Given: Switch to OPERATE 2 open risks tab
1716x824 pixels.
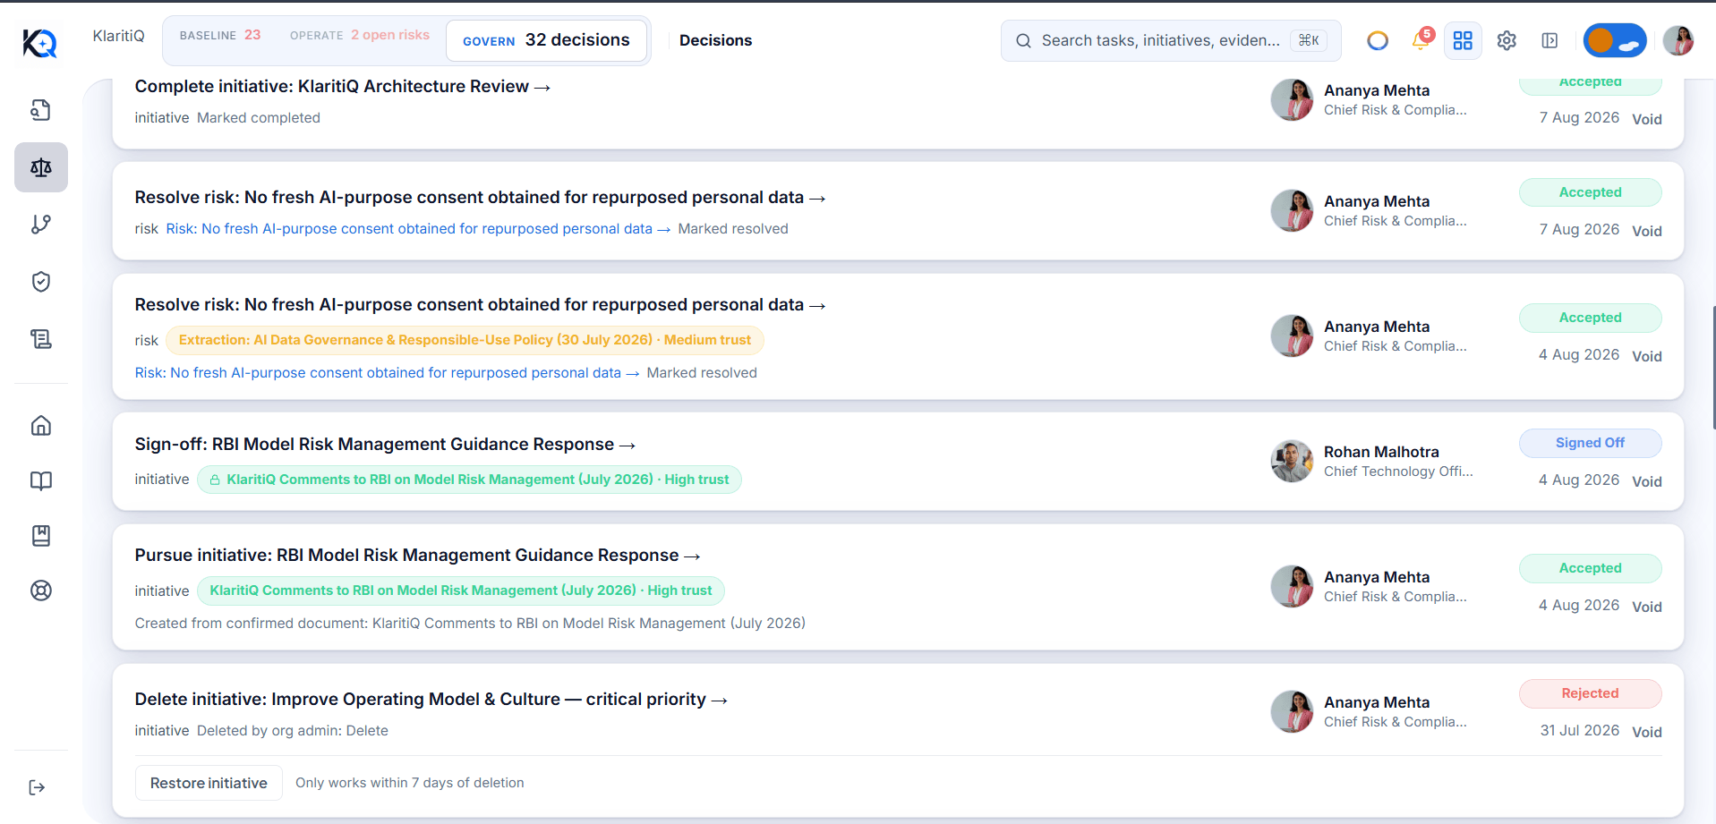Looking at the screenshot, I should (360, 35).
